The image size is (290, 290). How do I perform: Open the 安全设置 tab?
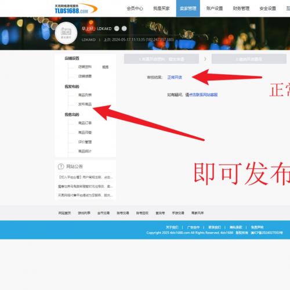point(267,9)
